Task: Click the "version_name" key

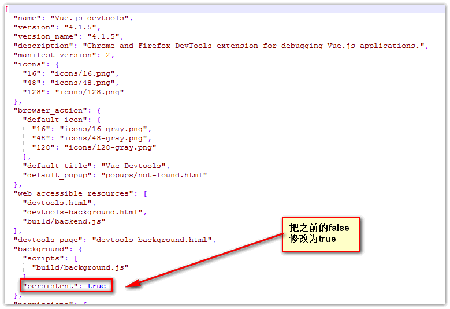Action: point(46,37)
